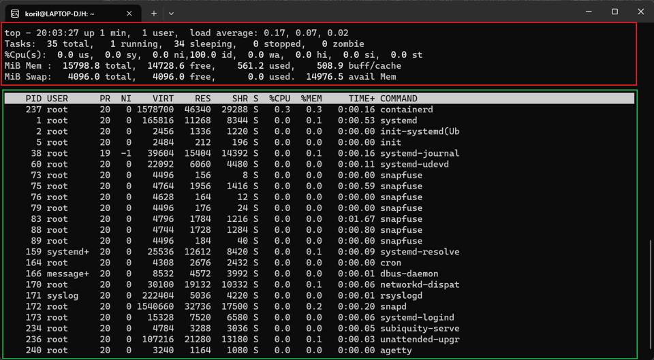Expand the new tab profile dropdown chevron
Screen dimensions: 654x360
pyautogui.click(x=171, y=13)
